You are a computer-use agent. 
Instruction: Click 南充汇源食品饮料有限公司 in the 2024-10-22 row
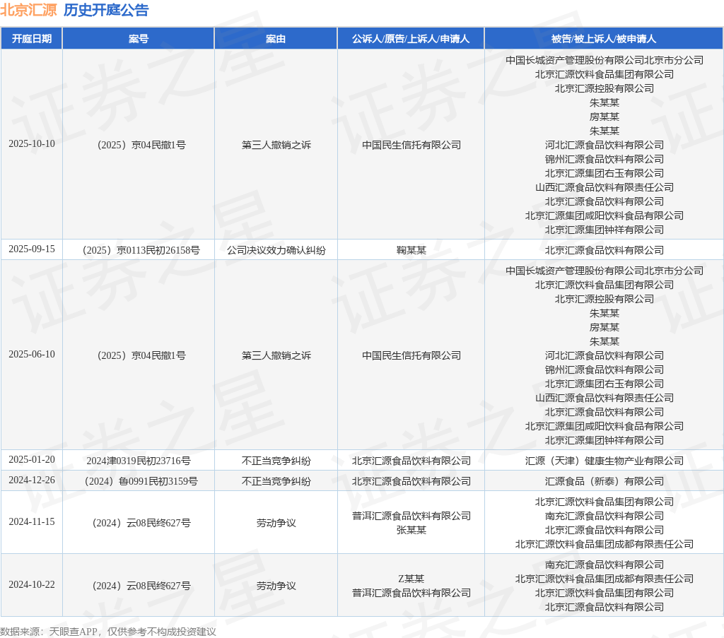tap(605, 565)
